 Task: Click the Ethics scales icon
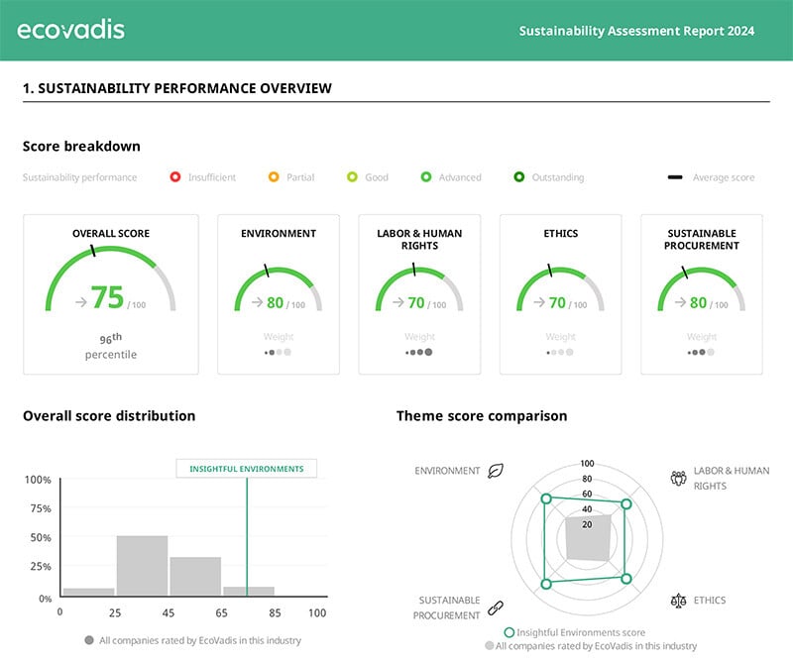click(x=678, y=601)
